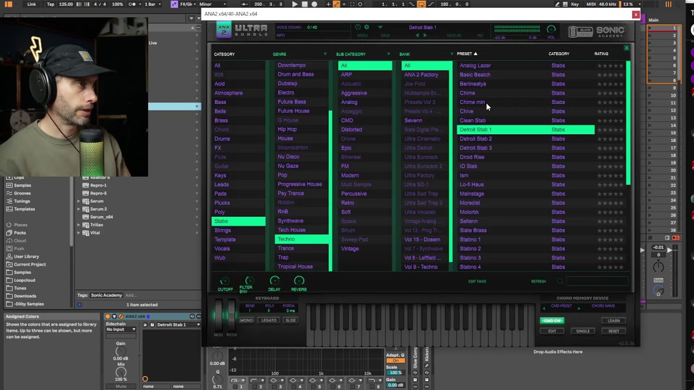The height and width of the screenshot is (390, 694).
Task: Click the chord memory EDIT button
Action: [x=552, y=331]
